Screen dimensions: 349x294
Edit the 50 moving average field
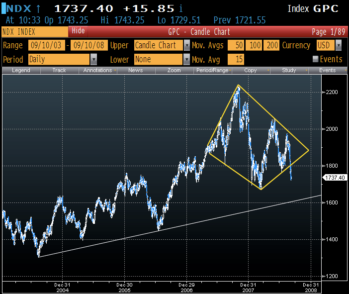tap(236, 45)
